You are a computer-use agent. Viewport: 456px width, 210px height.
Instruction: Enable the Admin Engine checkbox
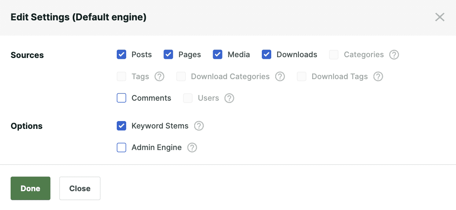click(121, 148)
